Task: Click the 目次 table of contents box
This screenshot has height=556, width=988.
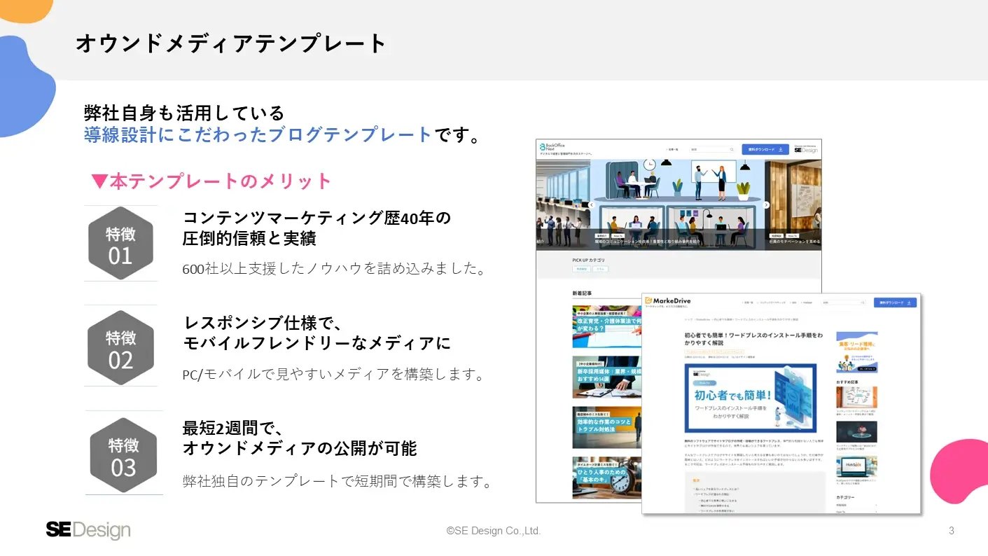Action: click(x=755, y=493)
